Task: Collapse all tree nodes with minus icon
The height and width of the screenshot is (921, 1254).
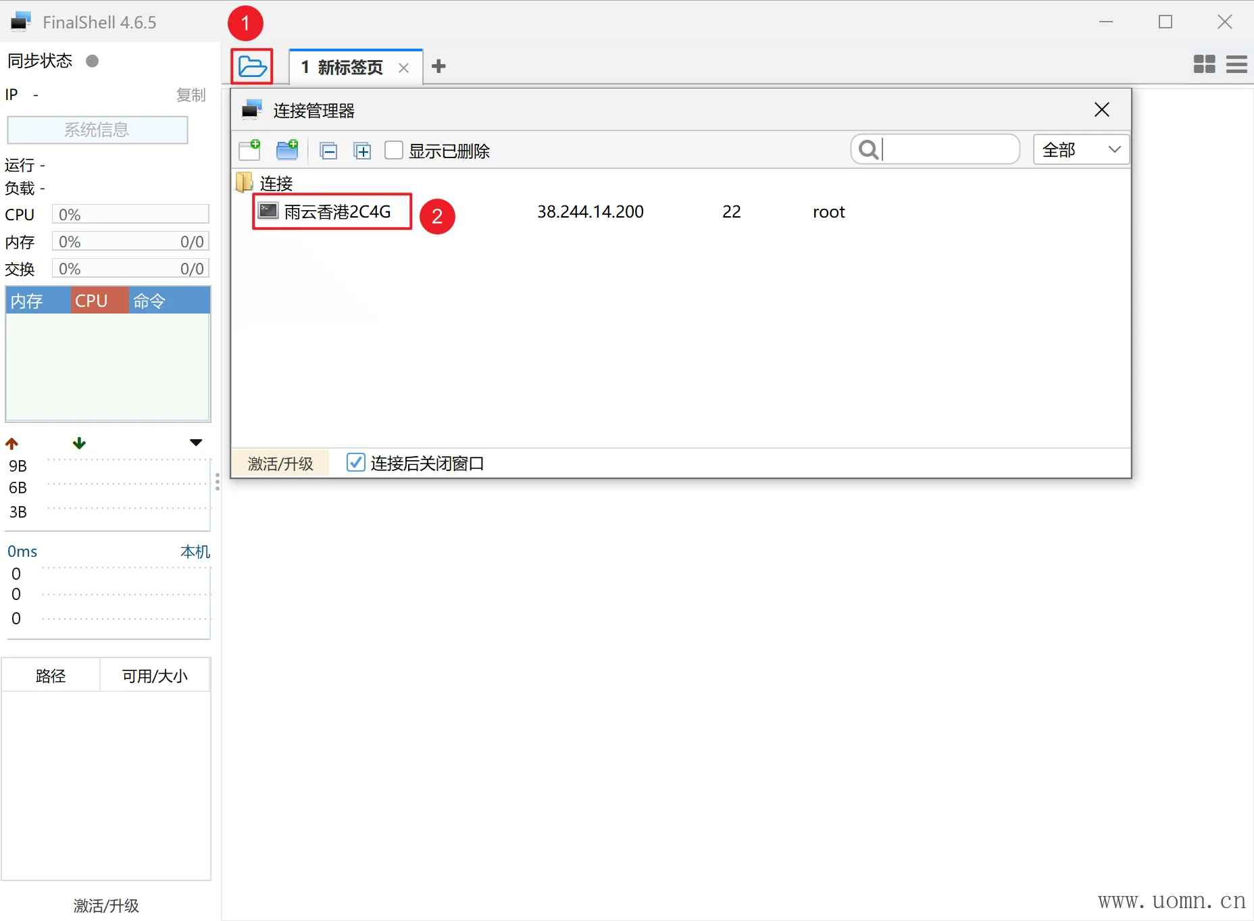Action: [328, 151]
